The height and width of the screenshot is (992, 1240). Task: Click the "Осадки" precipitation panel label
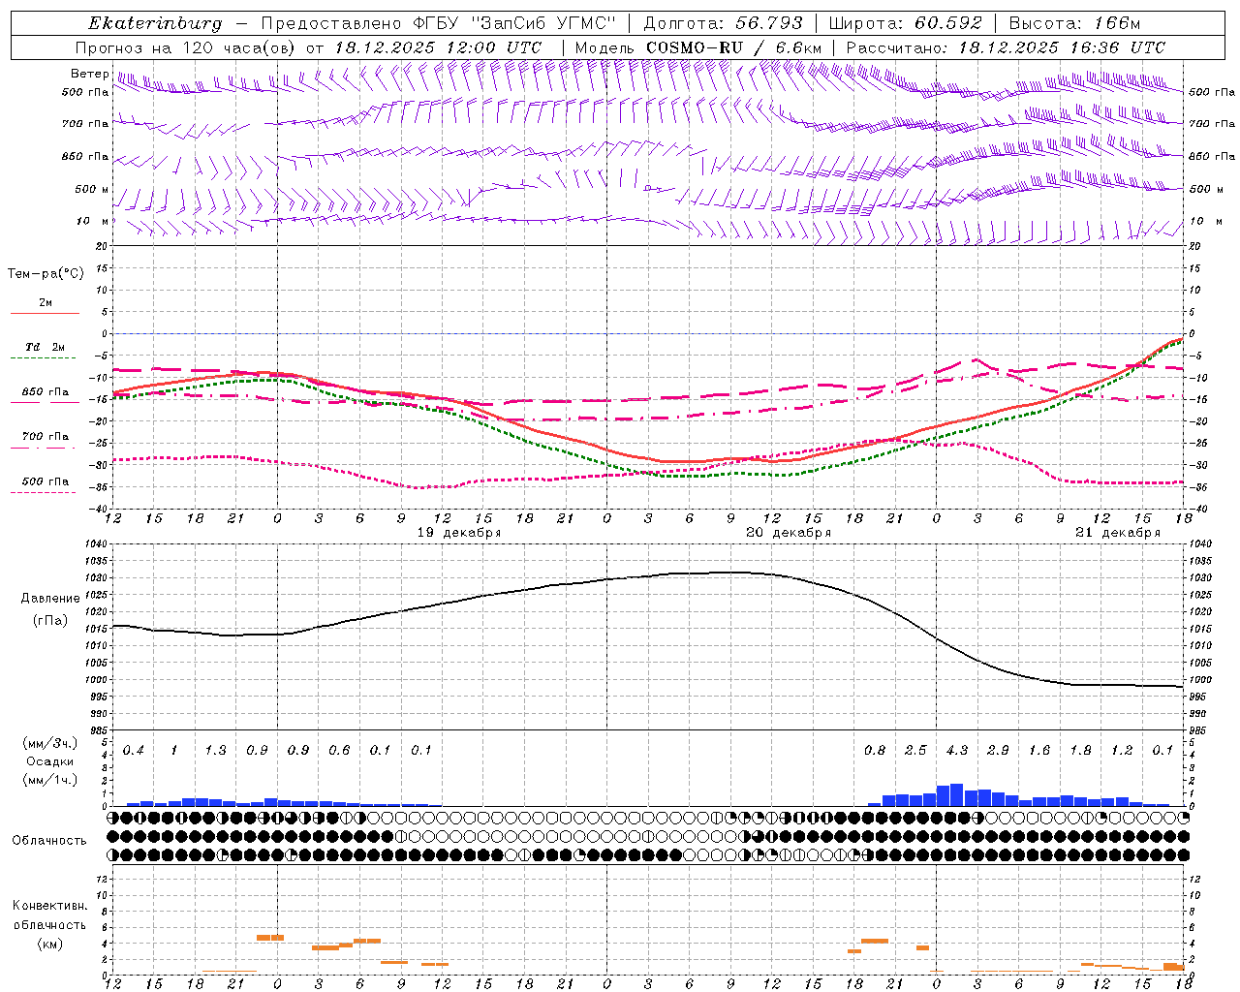(49, 761)
